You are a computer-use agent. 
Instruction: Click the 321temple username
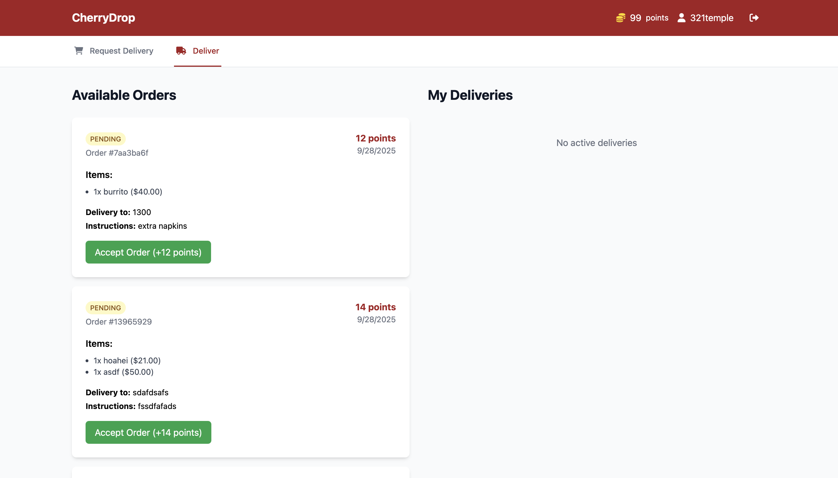pos(711,18)
